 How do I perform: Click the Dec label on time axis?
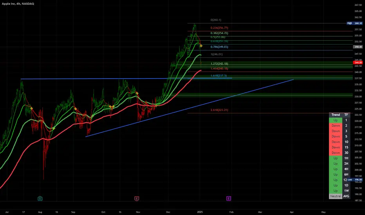point(168,212)
